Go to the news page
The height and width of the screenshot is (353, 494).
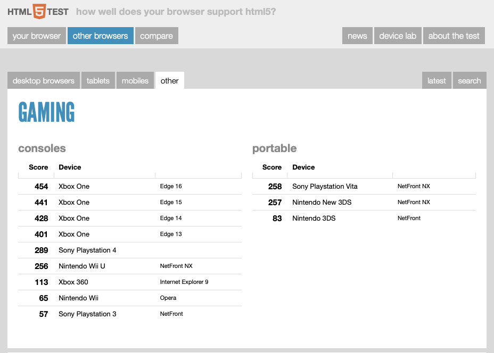click(x=357, y=36)
